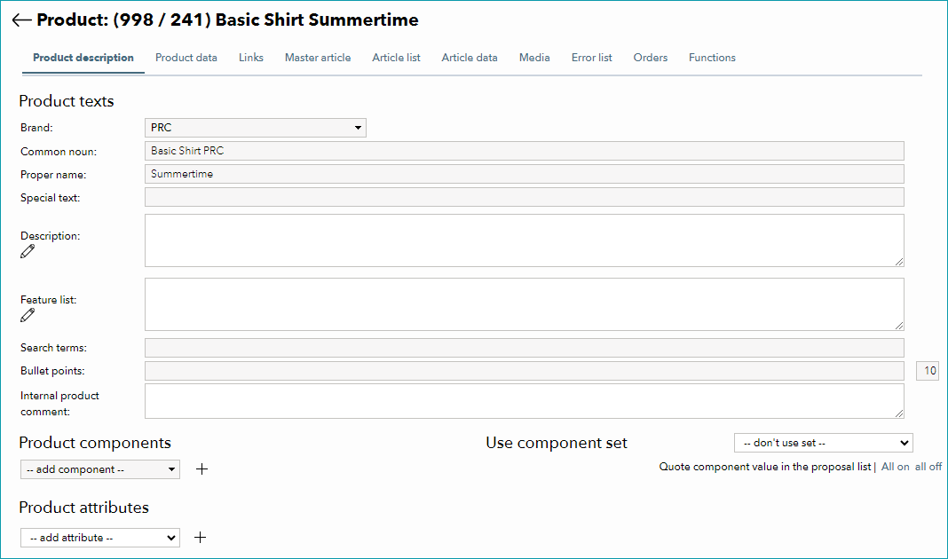Go to the Article data tab
Screen dimensions: 948x559
(x=470, y=58)
